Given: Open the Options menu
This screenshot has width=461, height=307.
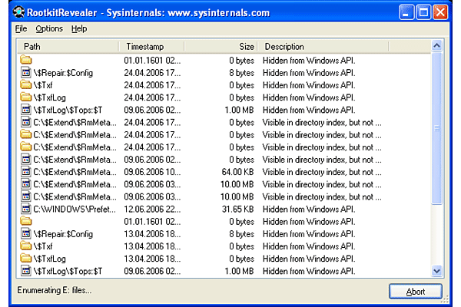Looking at the screenshot, I should (x=49, y=29).
